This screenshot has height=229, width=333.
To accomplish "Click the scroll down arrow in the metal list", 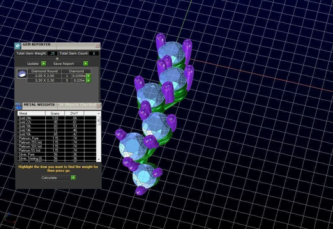I will pyautogui.click(x=99, y=159).
